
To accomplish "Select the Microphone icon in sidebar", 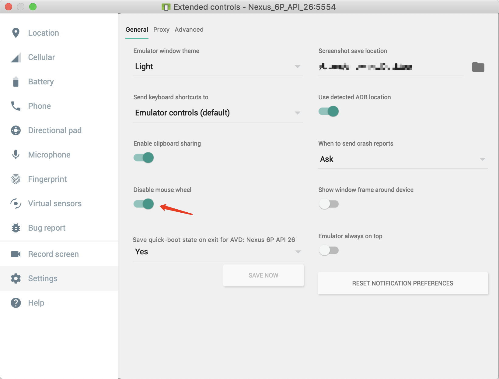I will point(16,154).
